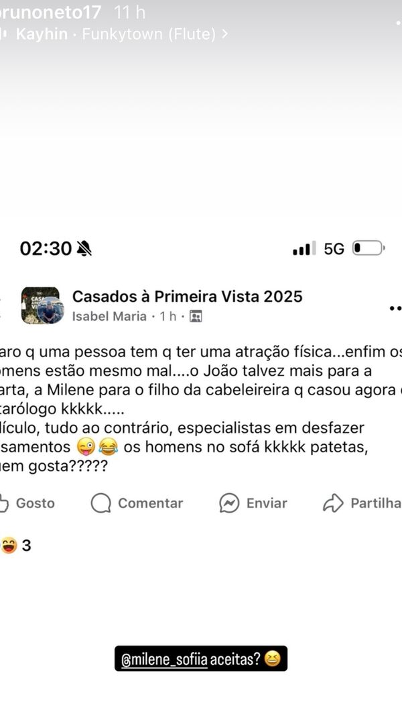Tap the group privacy icon beside 1 h
This screenshot has height=716, width=402.
pyautogui.click(x=196, y=316)
